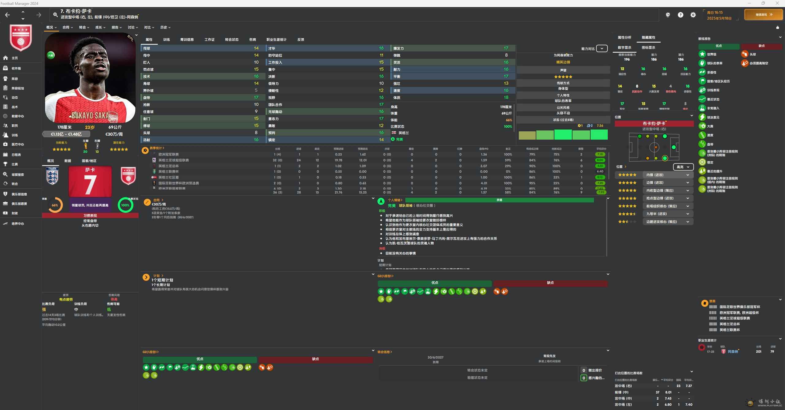Go forward with the right arrow
Image resolution: width=785 pixels, height=410 pixels.
click(39, 15)
